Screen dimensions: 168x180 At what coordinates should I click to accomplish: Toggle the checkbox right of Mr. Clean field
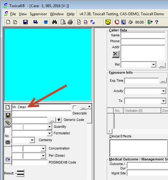point(74,107)
